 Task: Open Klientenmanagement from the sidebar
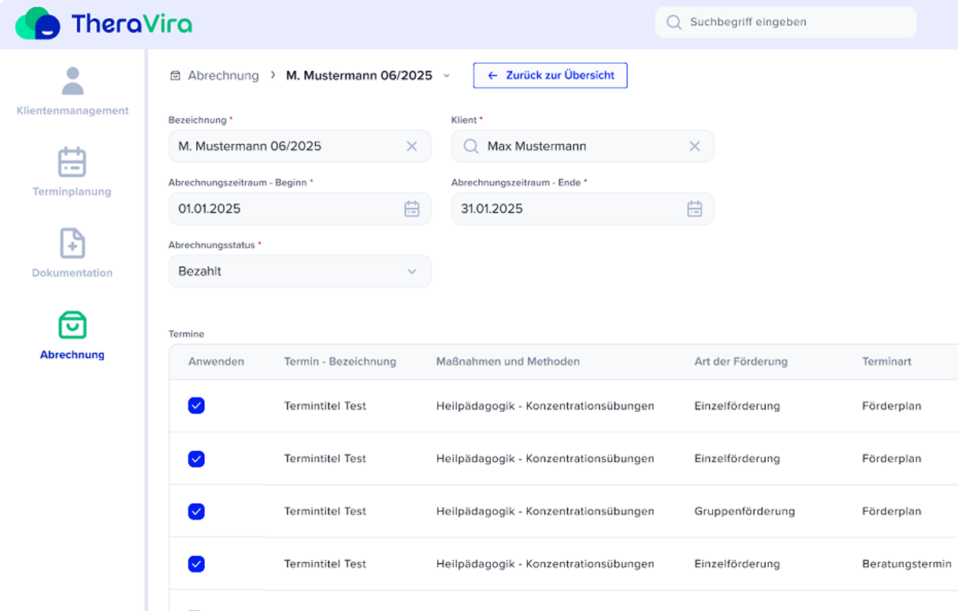72,87
